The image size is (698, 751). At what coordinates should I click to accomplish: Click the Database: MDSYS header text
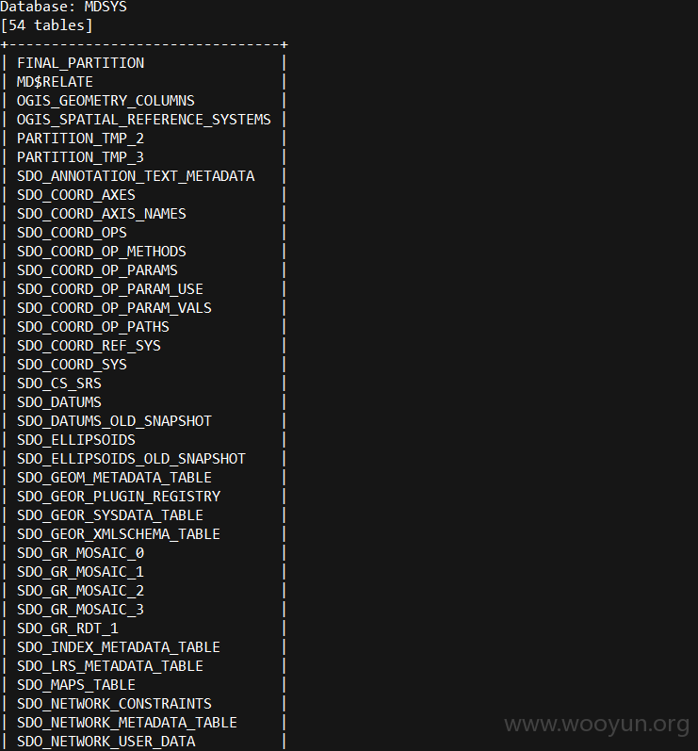(64, 7)
